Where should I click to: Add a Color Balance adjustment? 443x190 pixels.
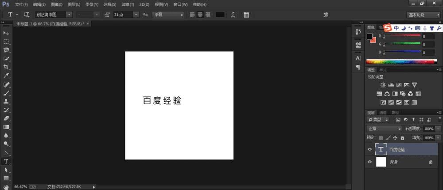click(387, 94)
